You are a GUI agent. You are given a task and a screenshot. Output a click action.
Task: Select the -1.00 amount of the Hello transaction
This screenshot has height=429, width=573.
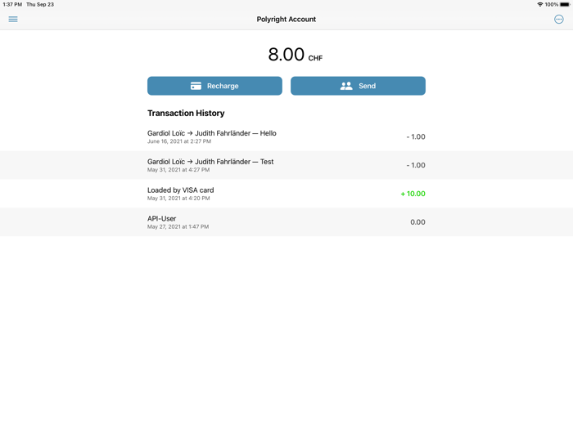point(416,136)
